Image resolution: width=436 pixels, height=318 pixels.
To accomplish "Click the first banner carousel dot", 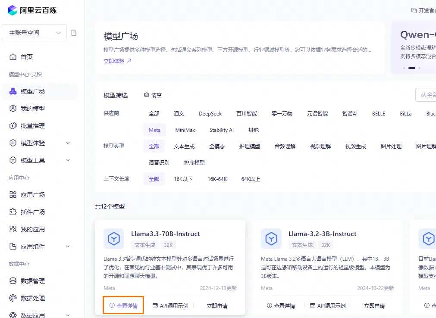I will 404,68.
